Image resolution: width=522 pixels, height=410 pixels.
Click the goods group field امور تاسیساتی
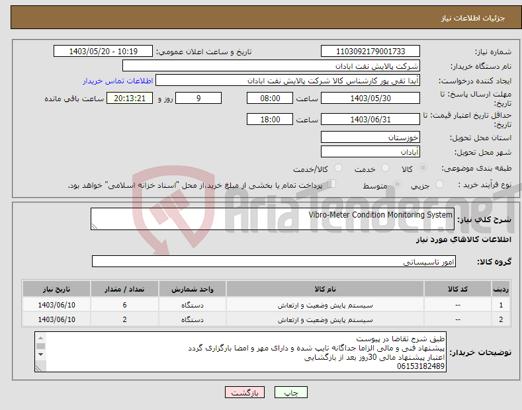(274, 262)
